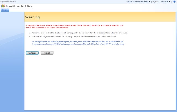Open PowerPoint 2003 Presentation.ppt link
The width and height of the screenshot is (177, 112).
tap(78, 42)
